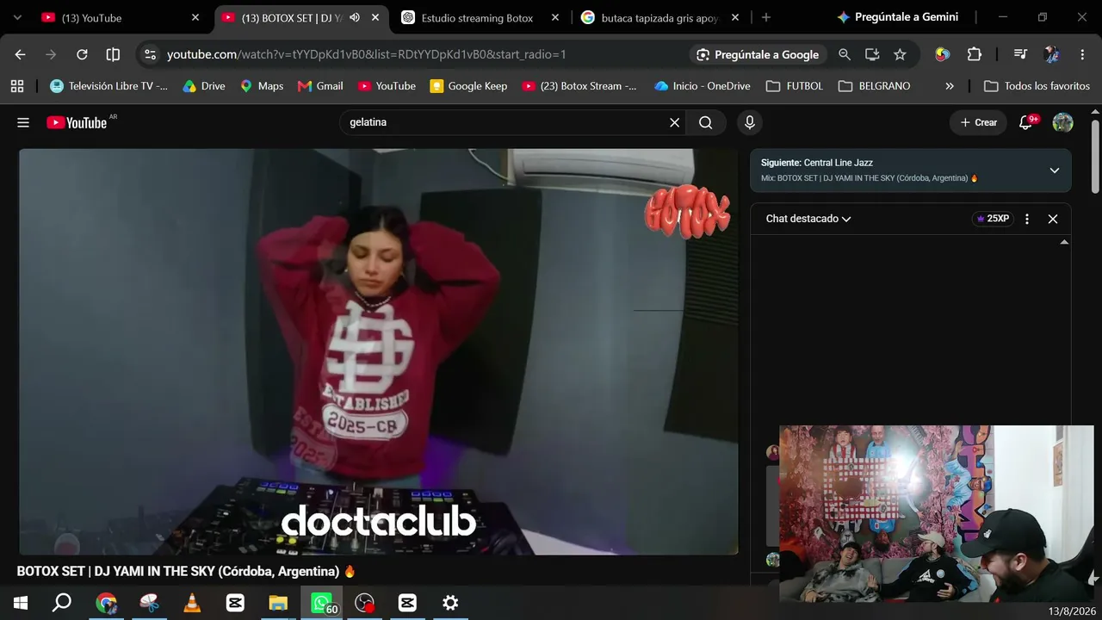Click Pregúntale a Google lens button
Image resolution: width=1102 pixels, height=620 pixels.
pyautogui.click(x=758, y=54)
